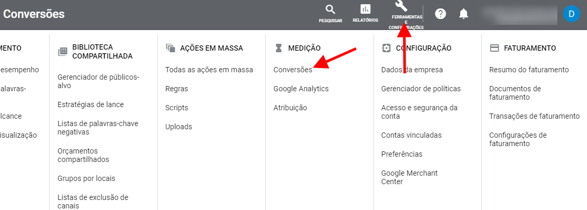The height and width of the screenshot is (210, 587).
Task: Open Configurações de faturamento
Action: pyautogui.click(x=518, y=139)
